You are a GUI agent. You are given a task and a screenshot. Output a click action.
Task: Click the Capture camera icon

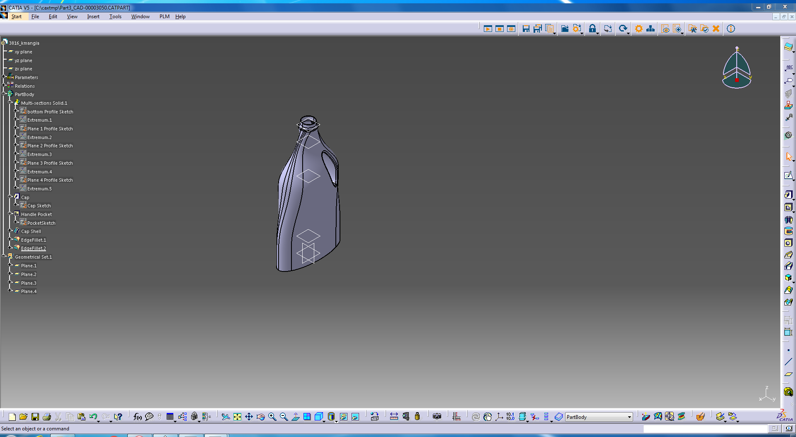pyautogui.click(x=437, y=417)
